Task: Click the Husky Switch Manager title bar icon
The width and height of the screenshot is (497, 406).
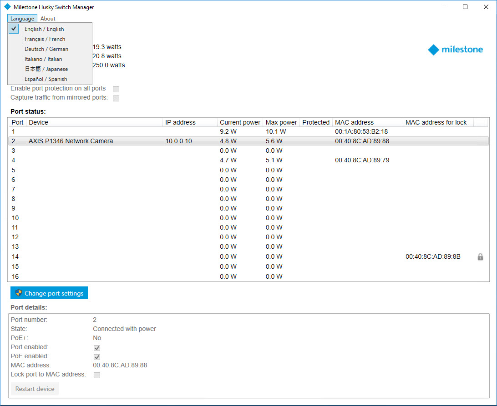Action: click(7, 7)
